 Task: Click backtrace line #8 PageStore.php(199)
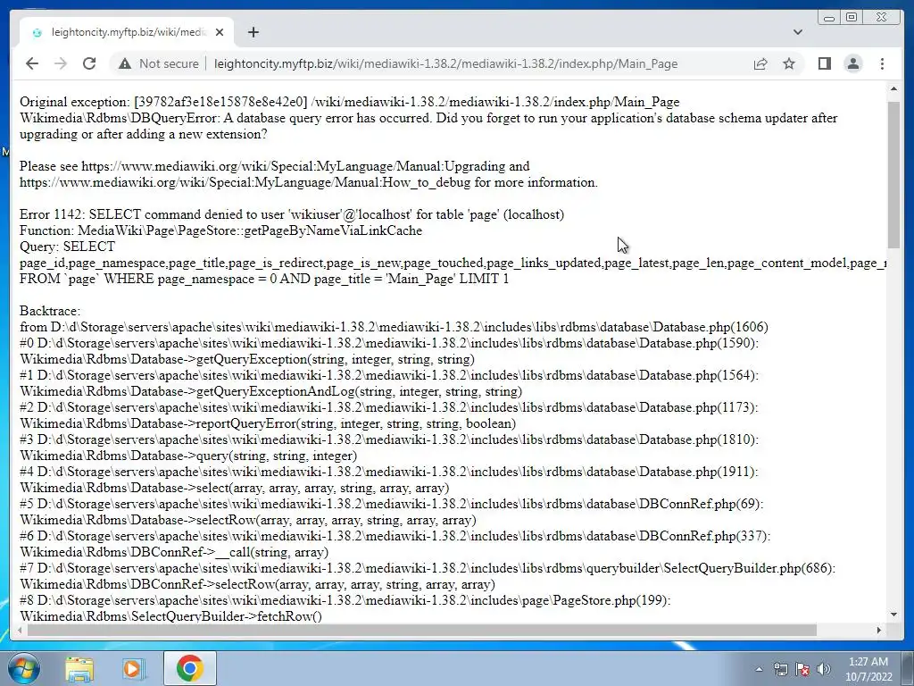point(345,600)
